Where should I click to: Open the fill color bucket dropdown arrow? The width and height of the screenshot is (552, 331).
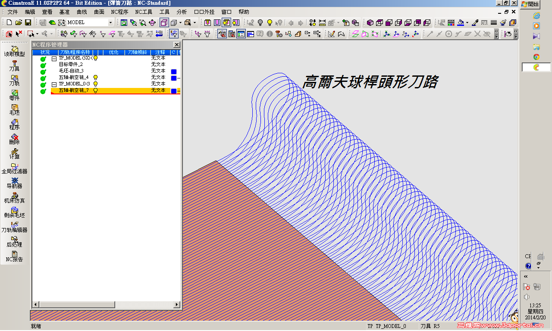pyautogui.click(x=467, y=22)
